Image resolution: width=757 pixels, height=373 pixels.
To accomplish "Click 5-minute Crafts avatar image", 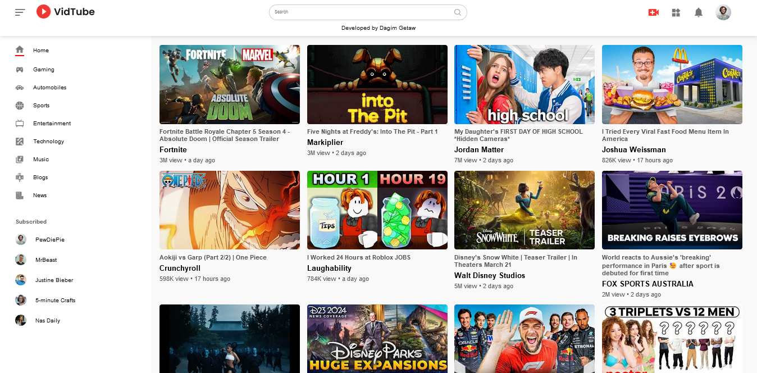I will tap(21, 300).
